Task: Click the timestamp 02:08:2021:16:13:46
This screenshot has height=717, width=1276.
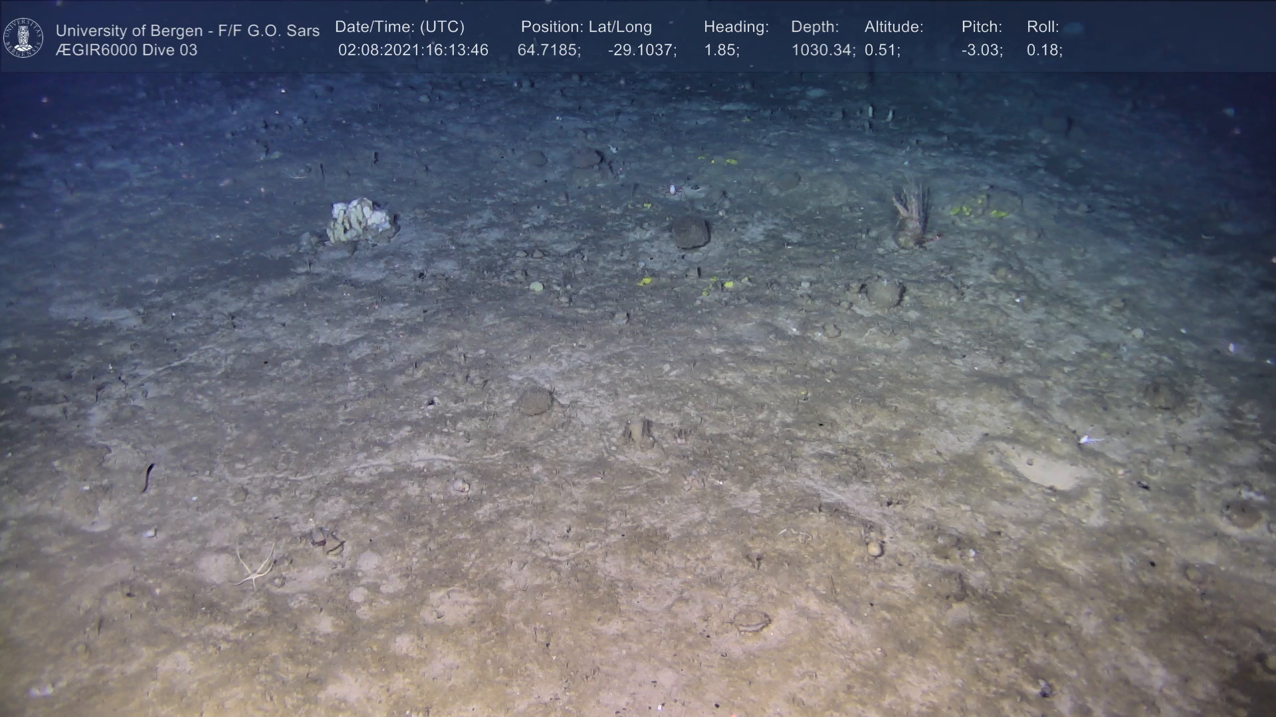Action: [413, 50]
